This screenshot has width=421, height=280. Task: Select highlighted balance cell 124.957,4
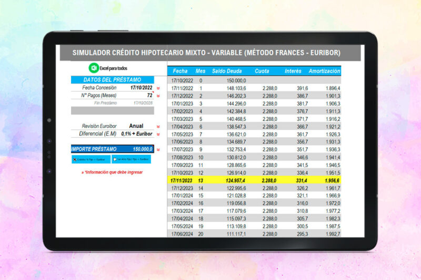point(235,181)
